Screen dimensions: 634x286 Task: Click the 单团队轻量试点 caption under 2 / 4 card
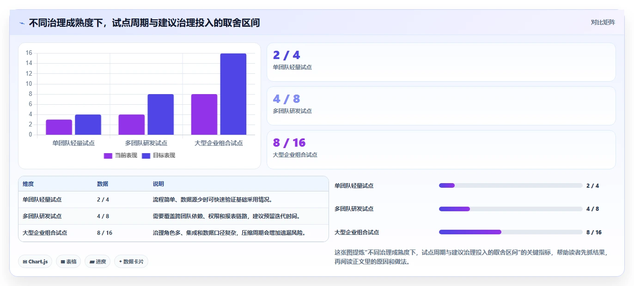click(292, 67)
